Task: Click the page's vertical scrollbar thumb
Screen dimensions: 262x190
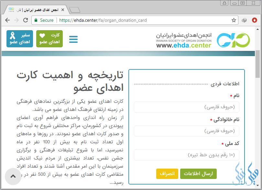Action: [257, 64]
